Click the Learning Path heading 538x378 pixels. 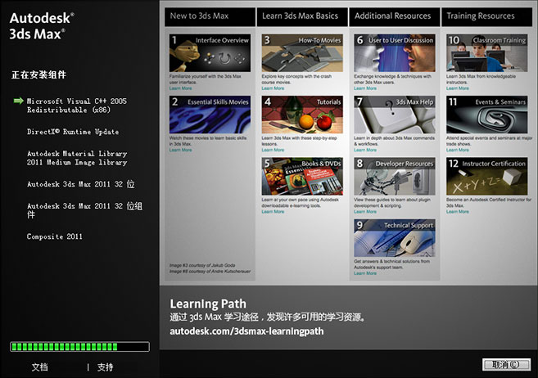coord(208,304)
